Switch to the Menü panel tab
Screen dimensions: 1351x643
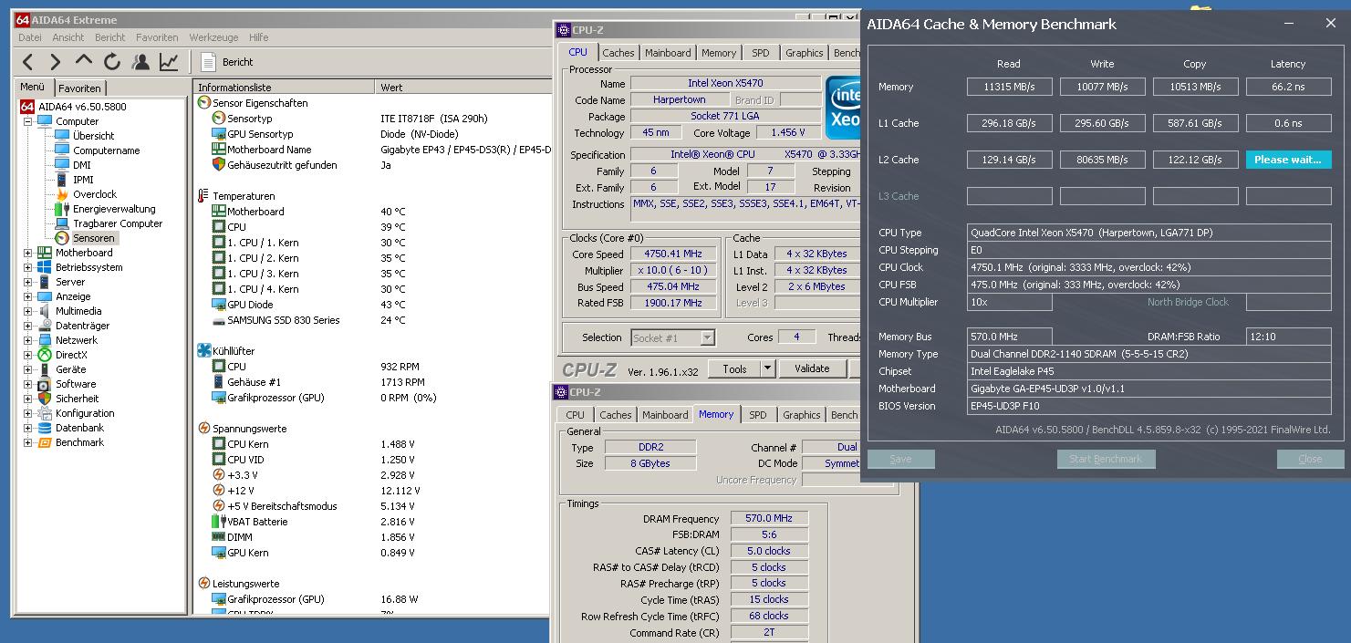[32, 87]
